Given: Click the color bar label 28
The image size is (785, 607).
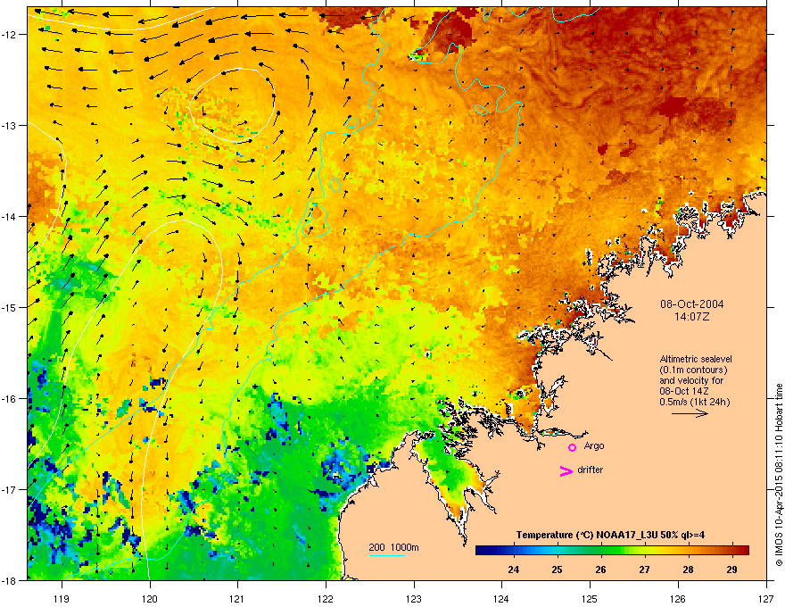Looking at the screenshot, I should coord(689,570).
